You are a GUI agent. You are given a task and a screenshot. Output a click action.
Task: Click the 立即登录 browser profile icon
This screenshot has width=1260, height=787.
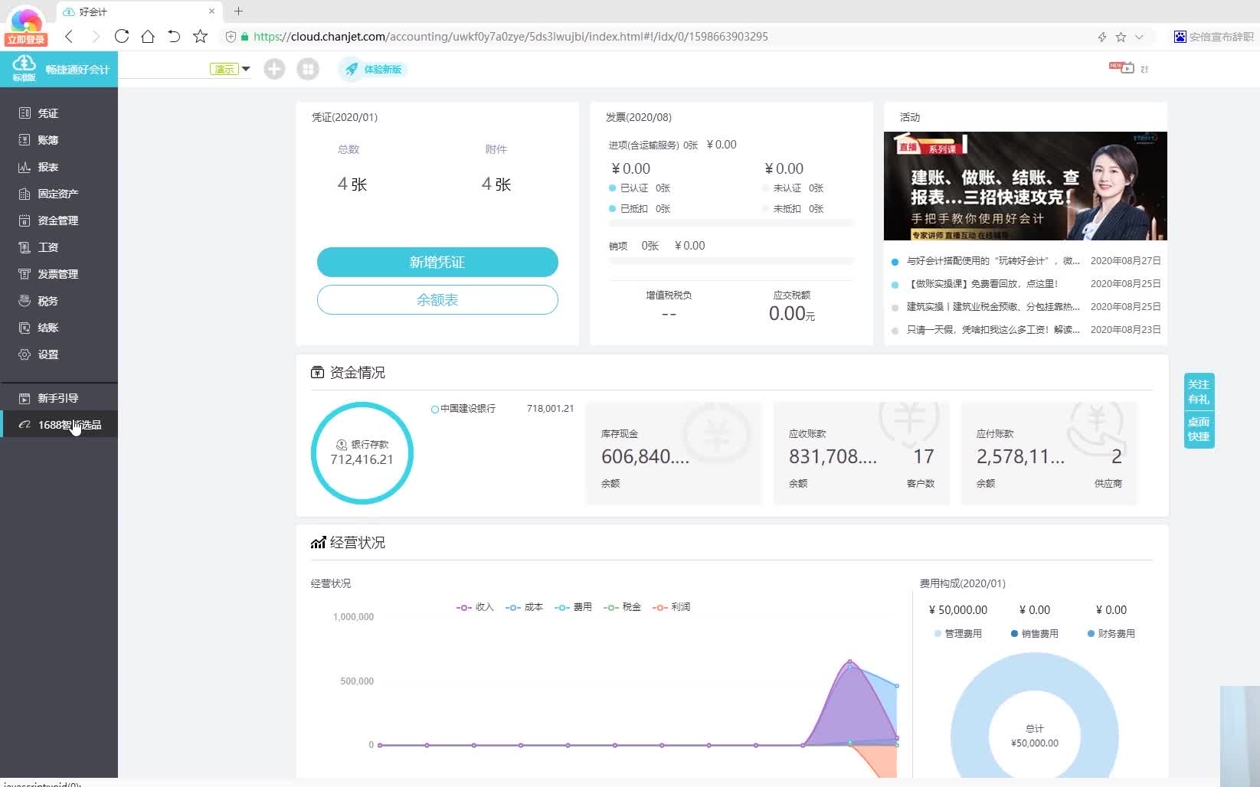(x=26, y=25)
